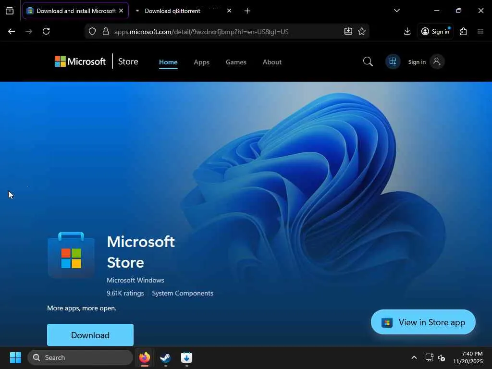
Task: Open the browser downloads panel
Action: (407, 31)
